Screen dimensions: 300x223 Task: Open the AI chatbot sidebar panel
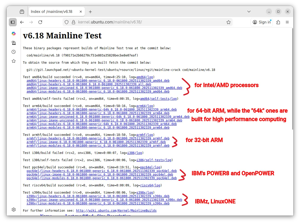[x=14, y=34]
